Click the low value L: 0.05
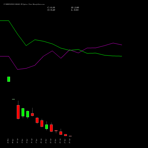 [x=75, y=10]
